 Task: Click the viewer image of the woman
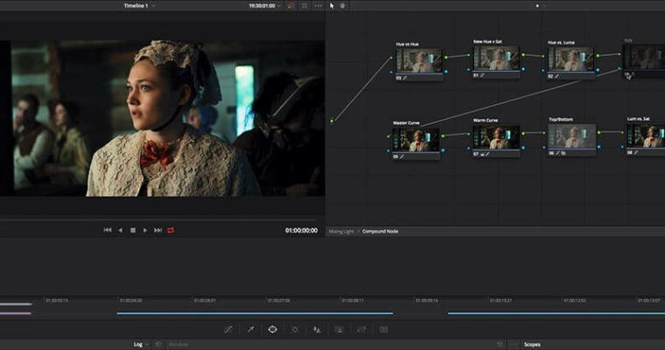pyautogui.click(x=163, y=118)
